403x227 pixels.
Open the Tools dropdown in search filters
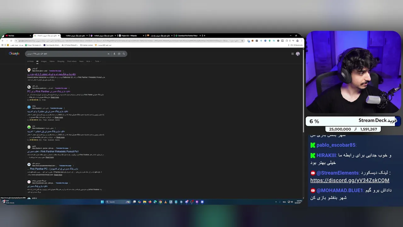98,61
